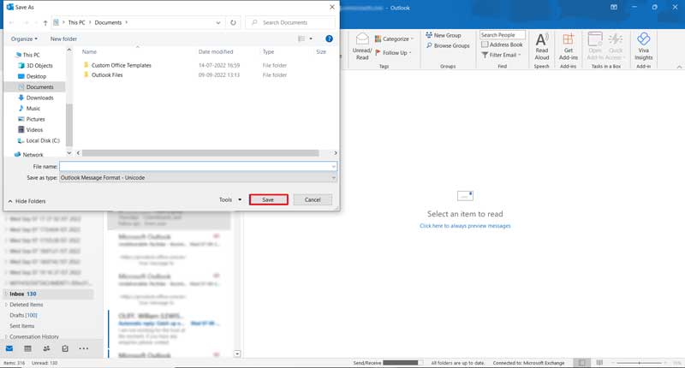Select Desktop in the dialog sidebar
685x368 pixels.
coord(32,76)
